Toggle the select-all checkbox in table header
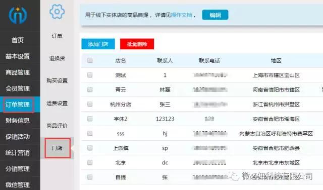323x190 pixels. (x=90, y=60)
